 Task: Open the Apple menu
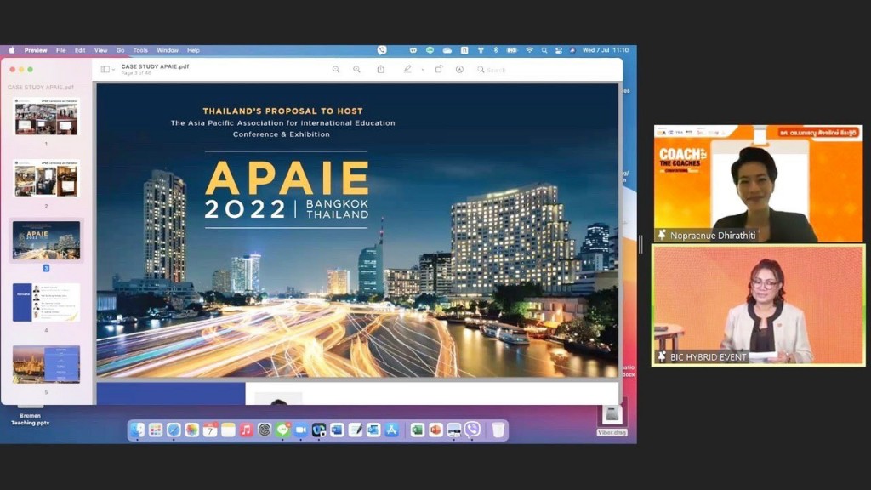point(12,50)
